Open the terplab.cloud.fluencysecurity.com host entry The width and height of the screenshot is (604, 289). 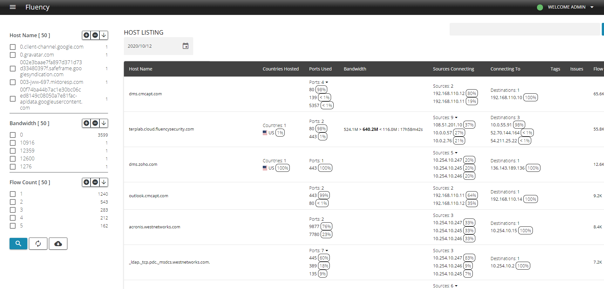161,129
